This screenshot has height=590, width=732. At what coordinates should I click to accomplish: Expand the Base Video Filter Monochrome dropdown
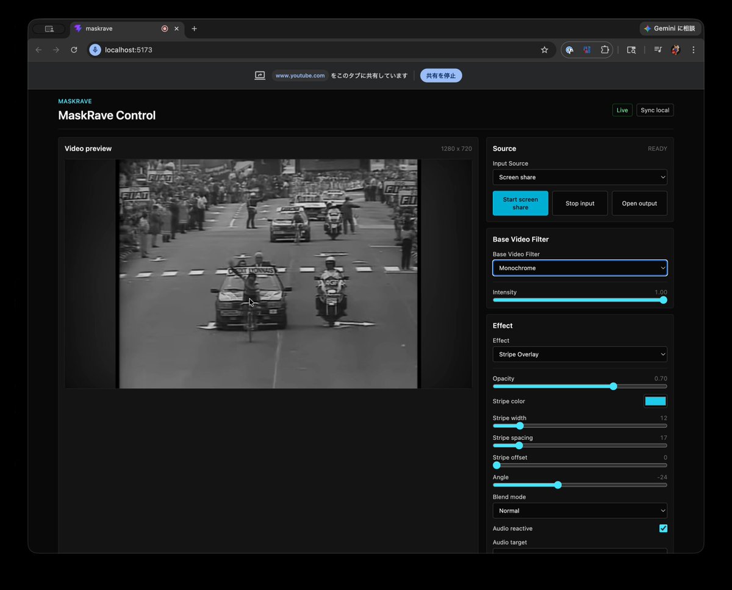point(579,268)
